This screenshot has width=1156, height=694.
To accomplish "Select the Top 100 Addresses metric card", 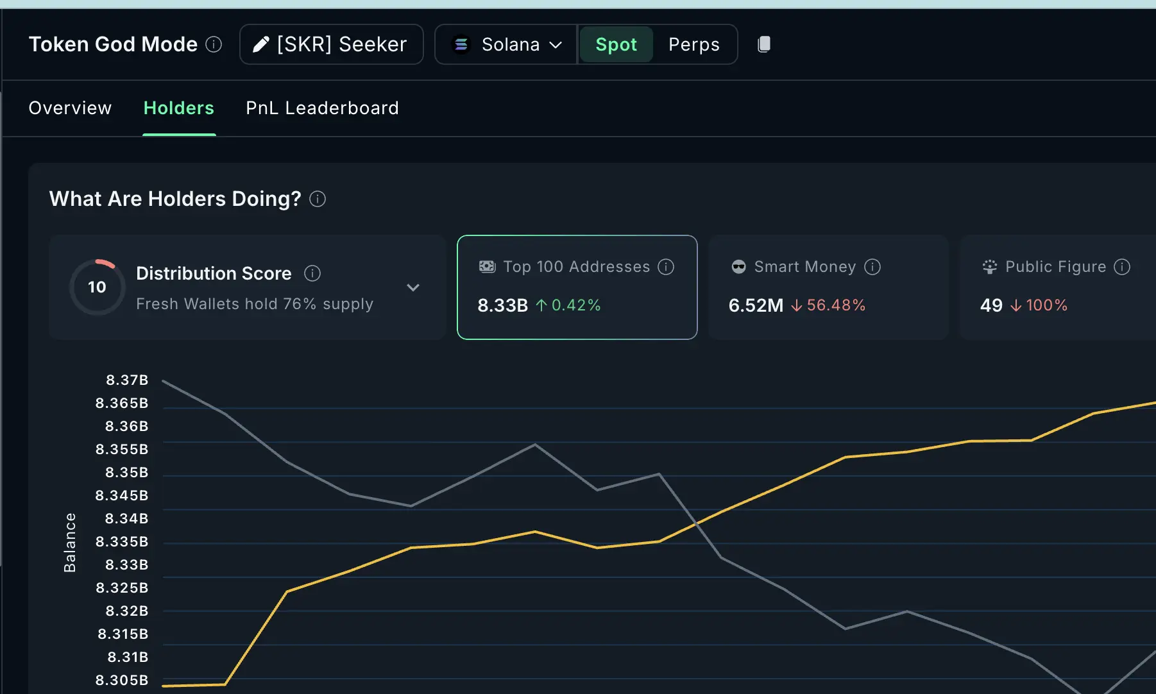I will 577,287.
